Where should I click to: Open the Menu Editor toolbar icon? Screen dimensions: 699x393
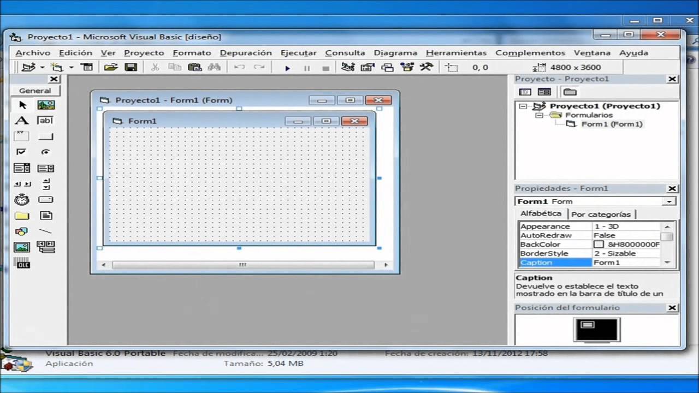(x=86, y=67)
